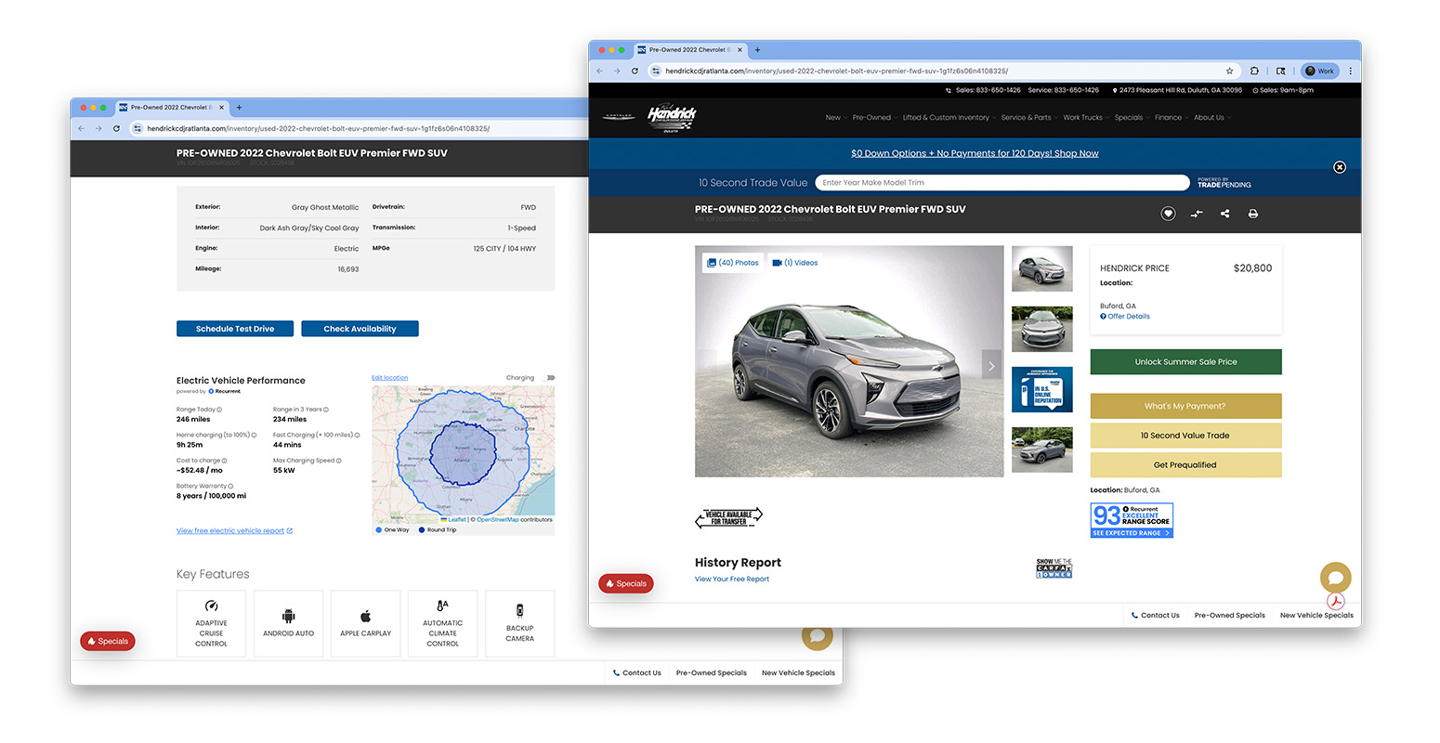Click the Schedule Test Drive button

tap(235, 329)
